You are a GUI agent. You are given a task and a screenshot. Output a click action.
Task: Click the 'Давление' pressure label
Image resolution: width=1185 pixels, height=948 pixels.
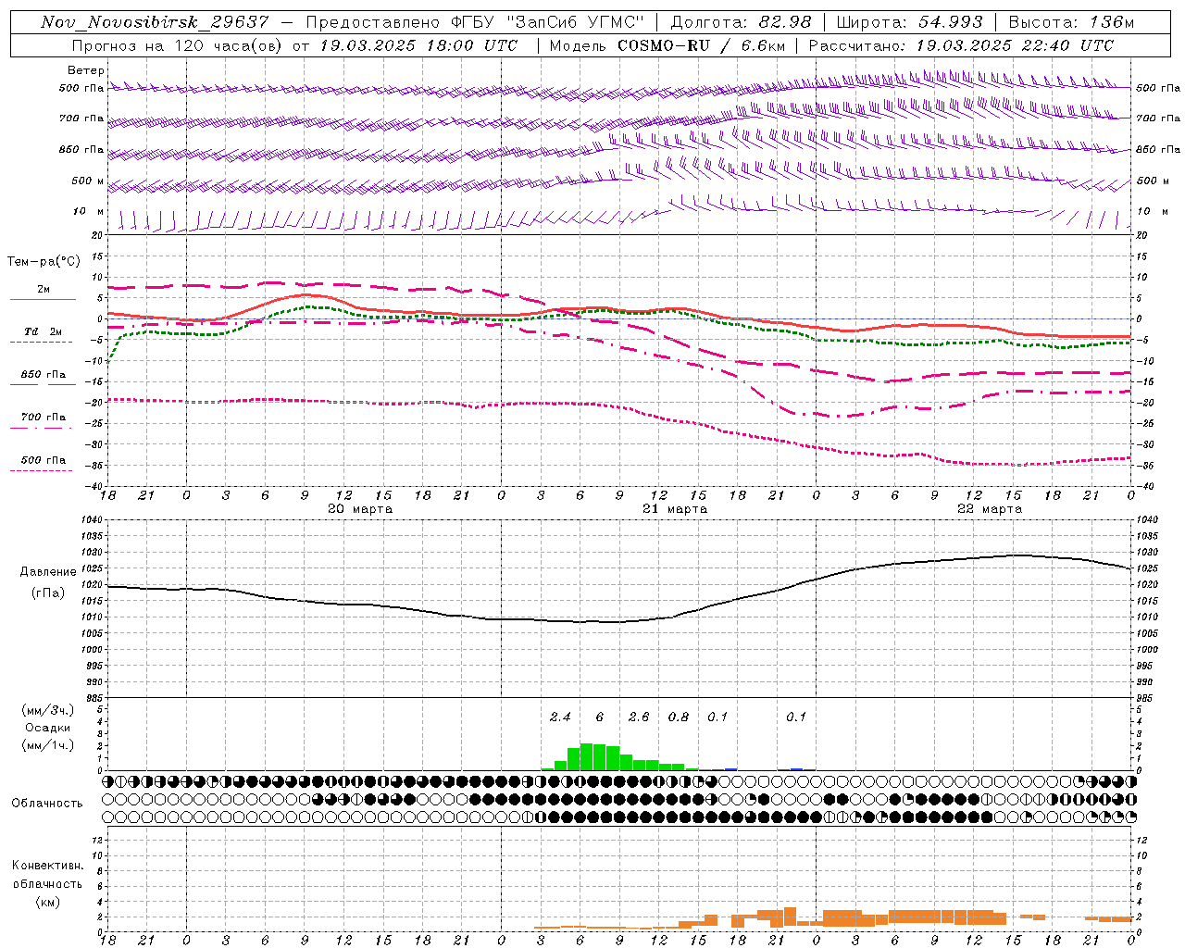pyautogui.click(x=48, y=572)
